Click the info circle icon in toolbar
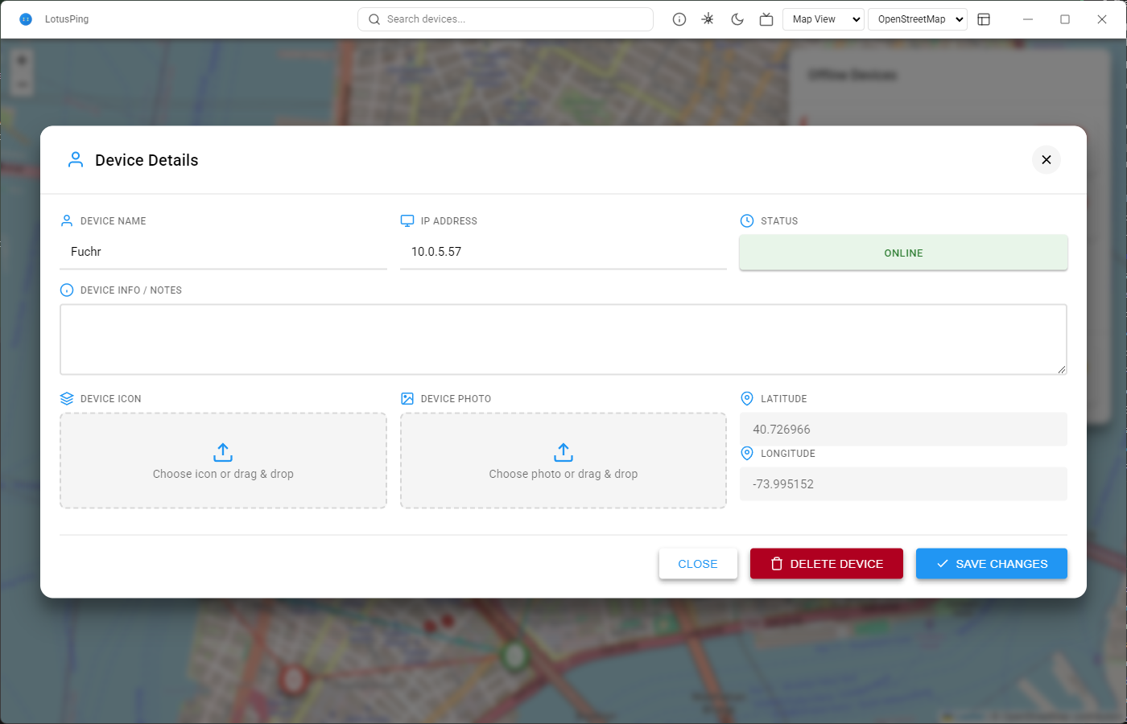This screenshot has width=1127, height=724. pos(679,19)
